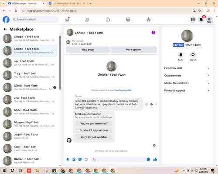Viewport: 218px width, 174px height.
Task: Open View buyer profile link
Action: point(123,90)
